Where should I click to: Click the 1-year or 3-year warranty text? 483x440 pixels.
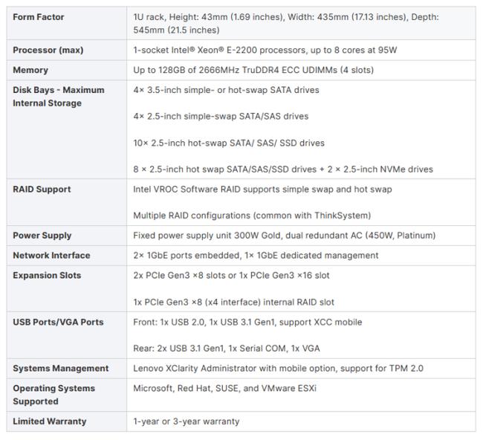click(x=186, y=421)
